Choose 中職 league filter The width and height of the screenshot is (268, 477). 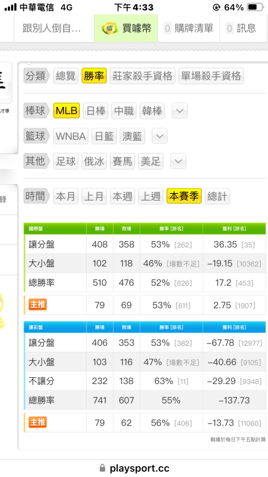(x=124, y=111)
